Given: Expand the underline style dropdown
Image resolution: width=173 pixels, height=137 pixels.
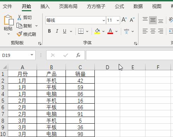Looking at the screenshot, I should [x=71, y=31].
